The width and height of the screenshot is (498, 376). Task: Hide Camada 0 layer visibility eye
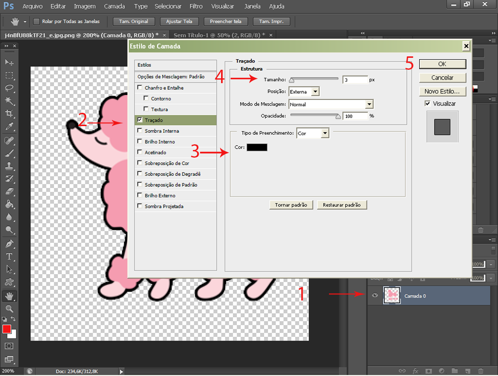375,295
